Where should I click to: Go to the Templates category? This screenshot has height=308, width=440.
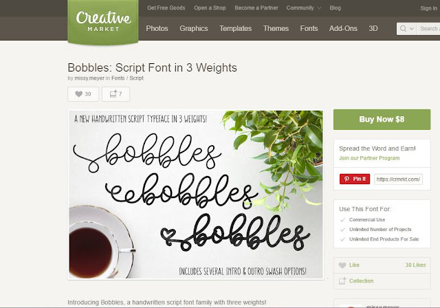[x=235, y=28]
